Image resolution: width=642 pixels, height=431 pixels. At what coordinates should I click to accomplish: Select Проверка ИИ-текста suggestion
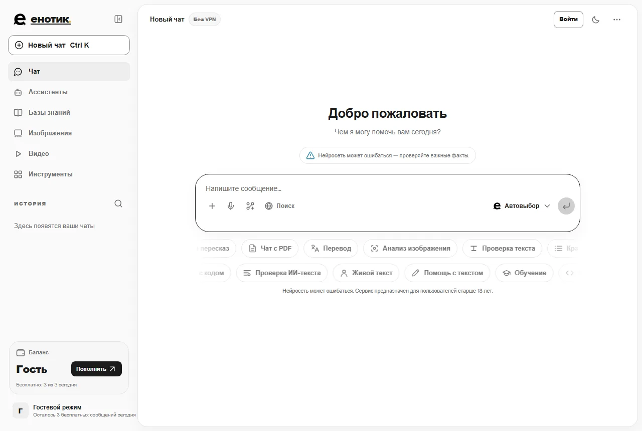coord(282,273)
